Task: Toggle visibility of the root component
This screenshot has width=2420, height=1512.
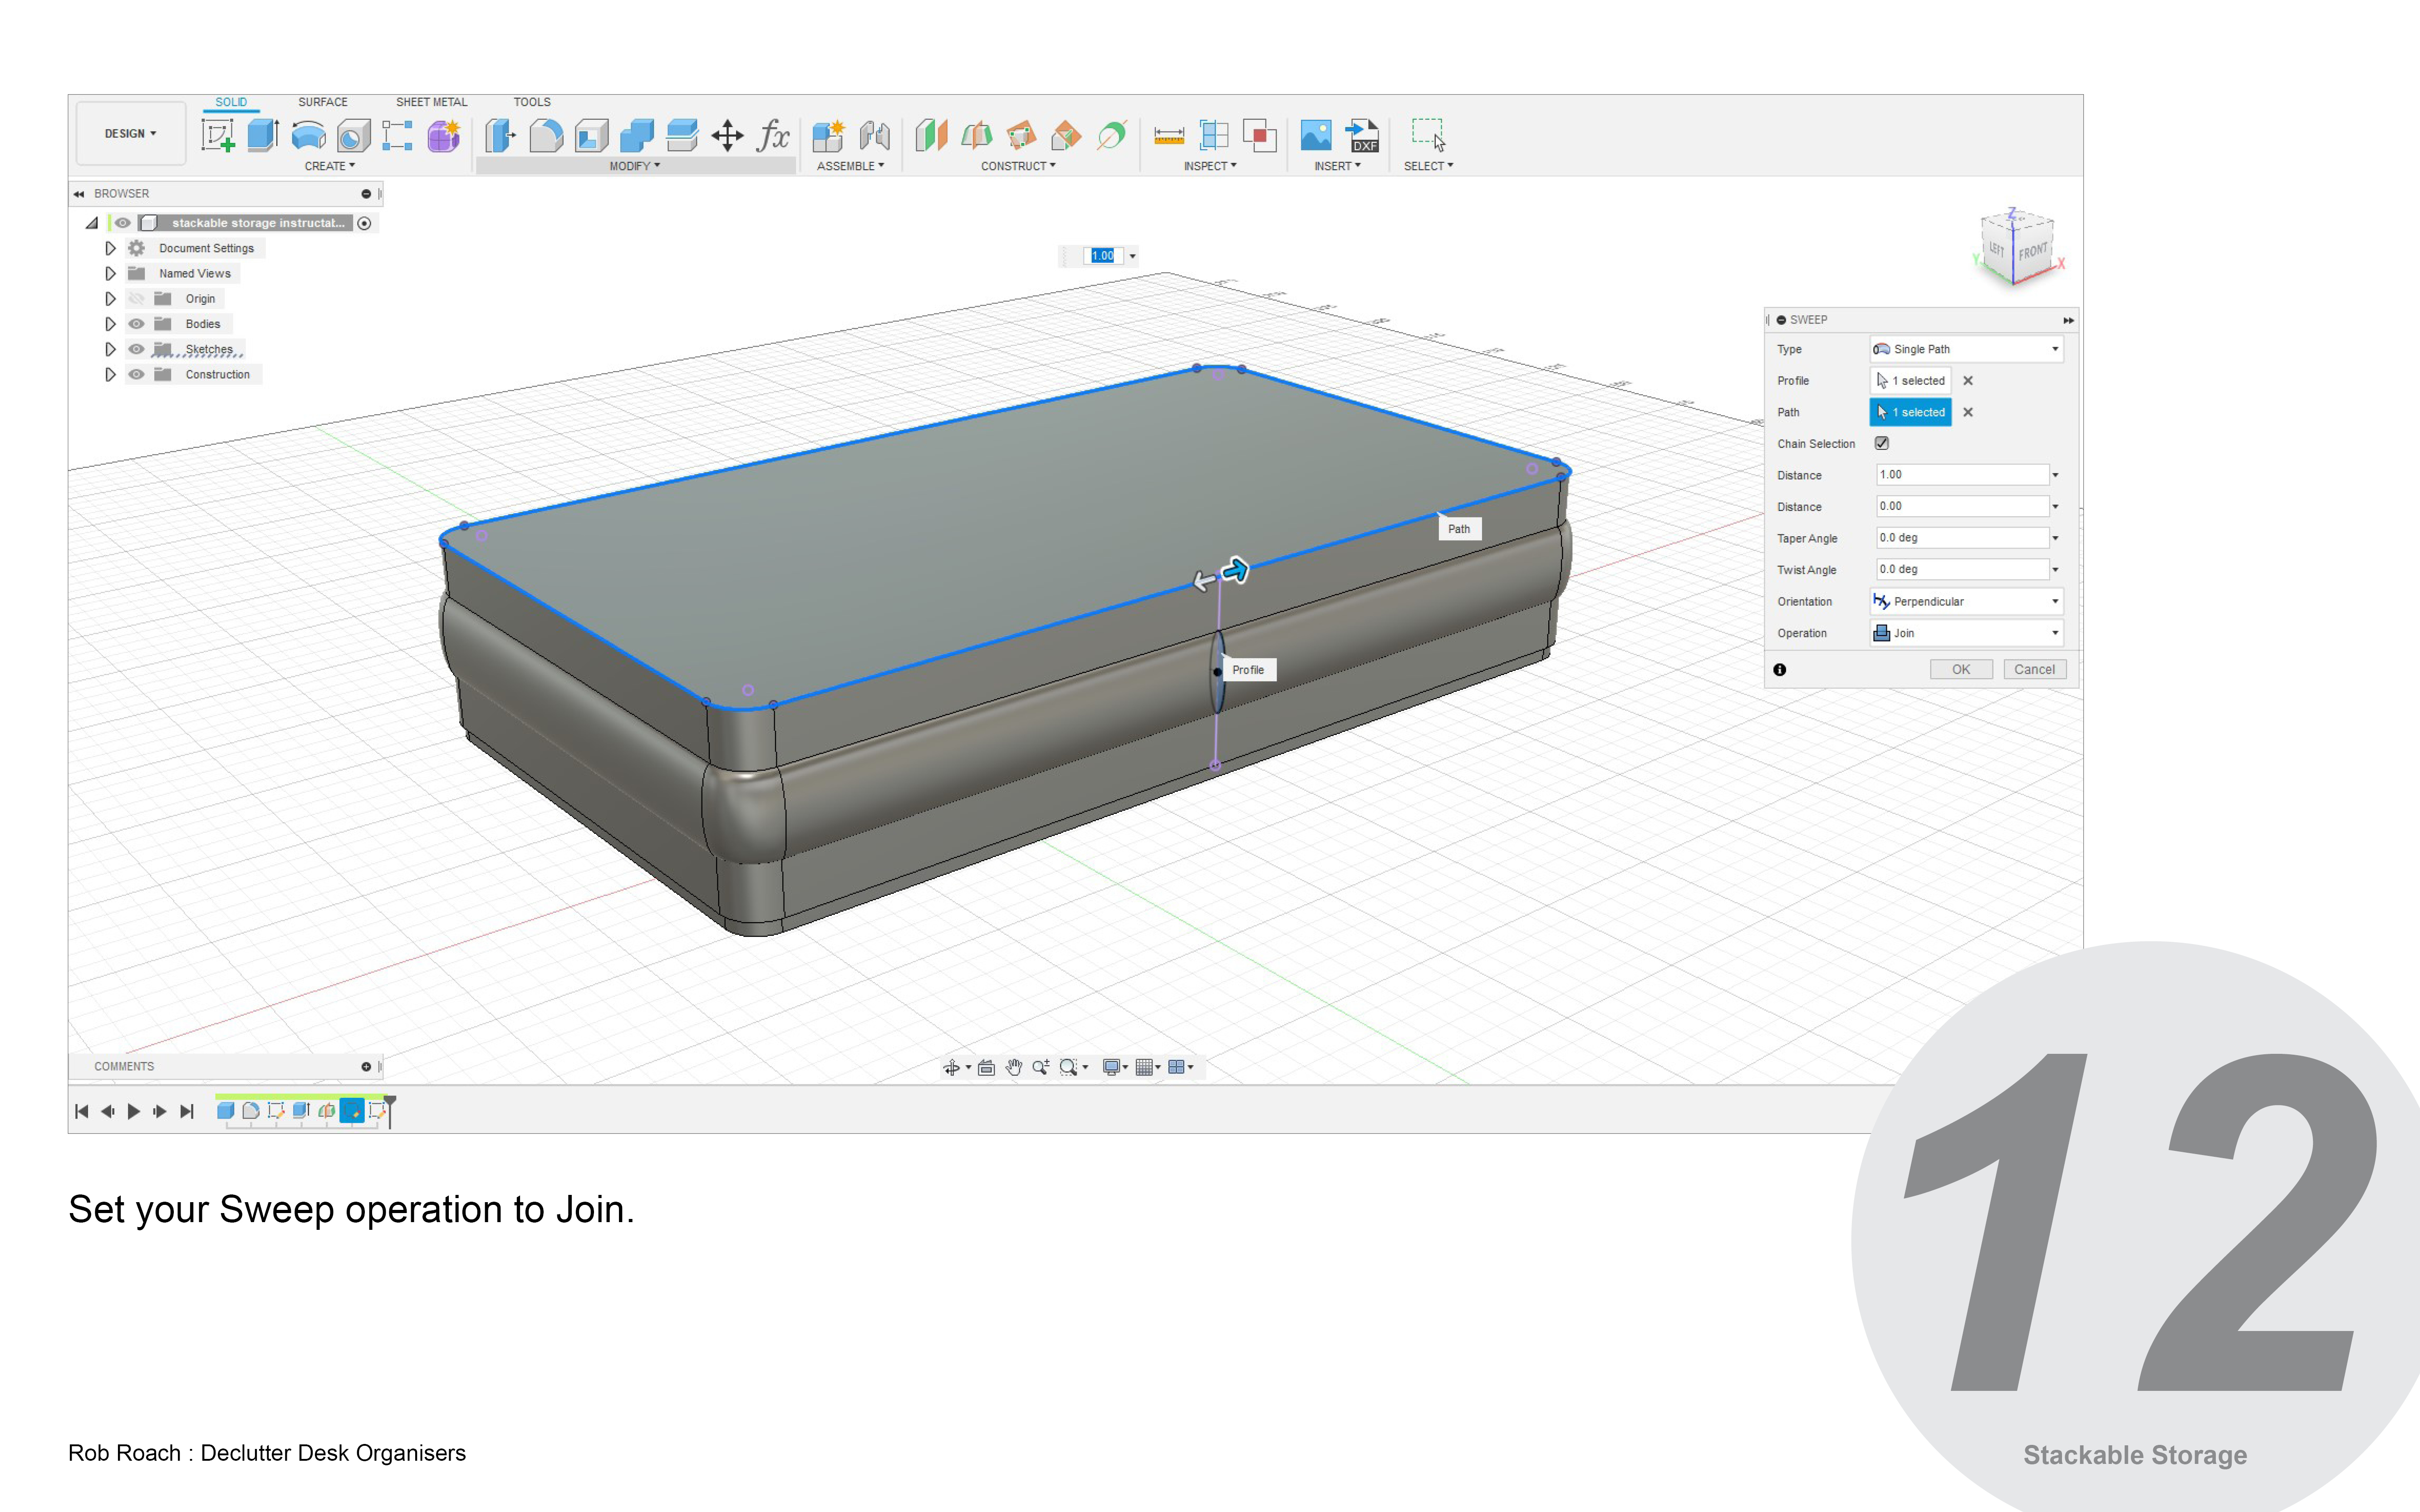Action: point(122,223)
